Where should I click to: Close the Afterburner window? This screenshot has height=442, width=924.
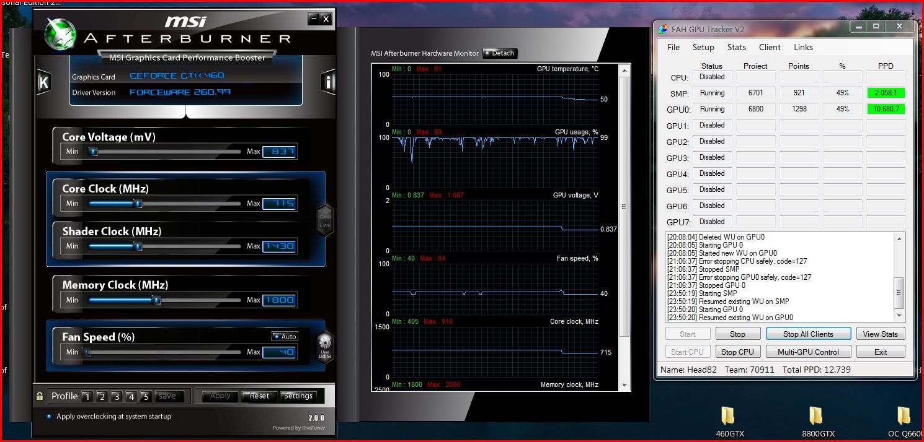tap(326, 19)
